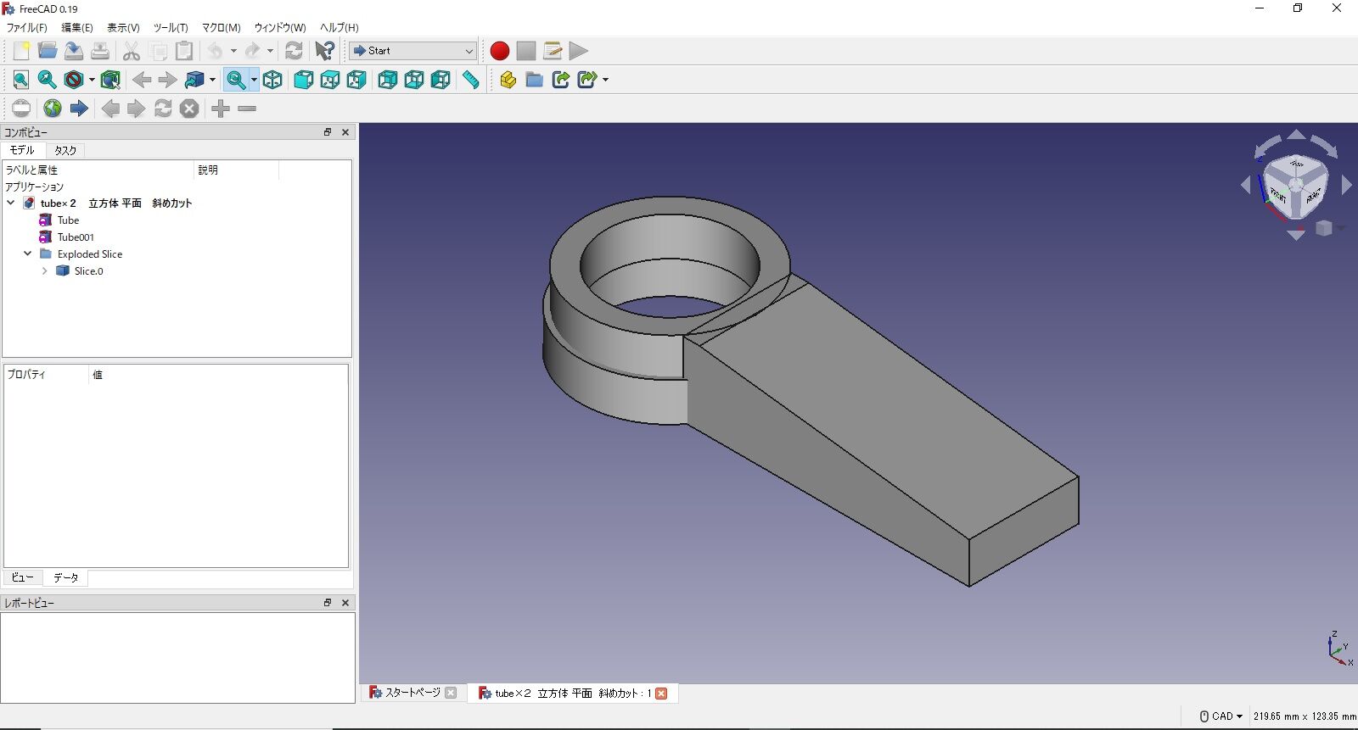Open the Undo history dropdown arrow
The image size is (1358, 730).
(233, 51)
